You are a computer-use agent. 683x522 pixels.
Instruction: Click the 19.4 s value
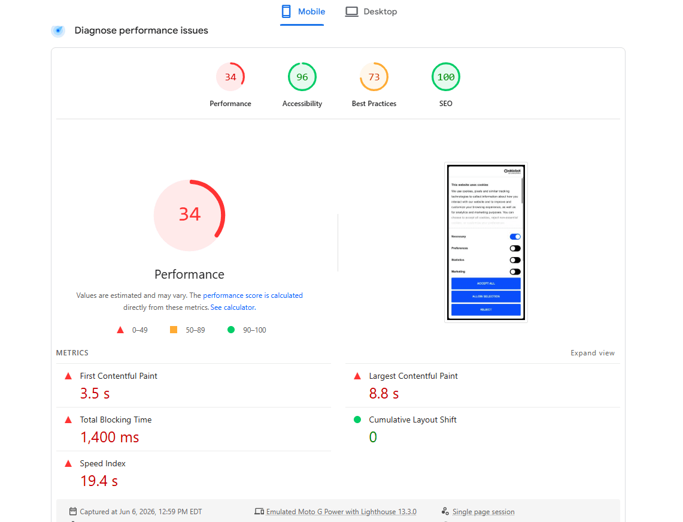coord(99,481)
